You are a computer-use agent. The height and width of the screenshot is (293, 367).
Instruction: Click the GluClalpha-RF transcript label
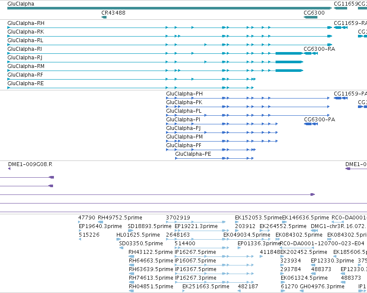pyautogui.click(x=25, y=75)
